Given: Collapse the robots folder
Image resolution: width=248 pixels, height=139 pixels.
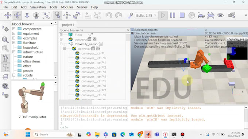Looking at the screenshot, I should pos(14,75).
